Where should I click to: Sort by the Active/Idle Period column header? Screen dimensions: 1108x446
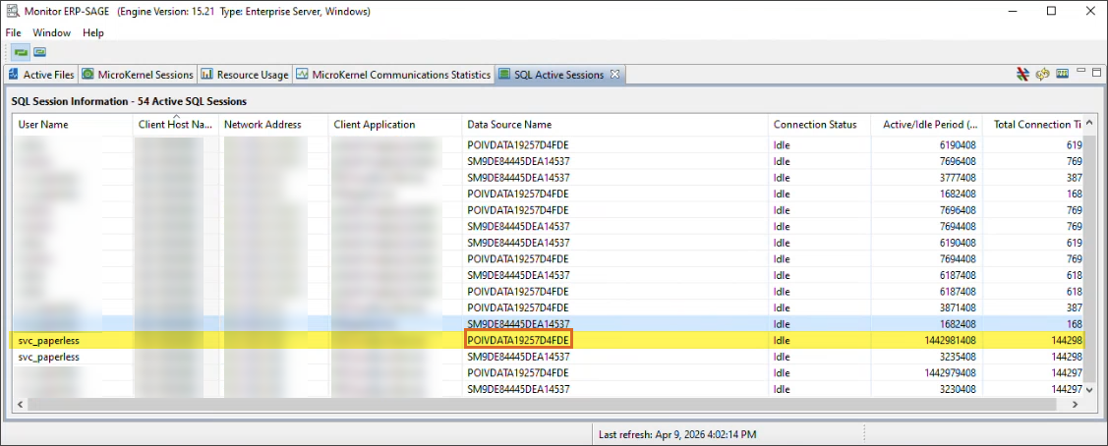click(926, 124)
